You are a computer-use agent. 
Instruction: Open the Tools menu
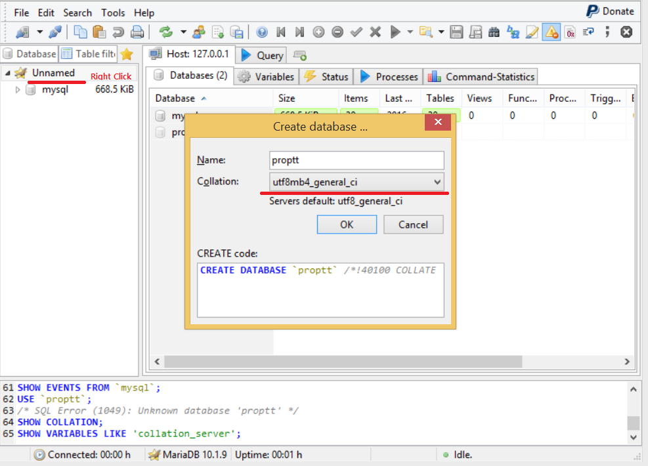click(x=113, y=12)
